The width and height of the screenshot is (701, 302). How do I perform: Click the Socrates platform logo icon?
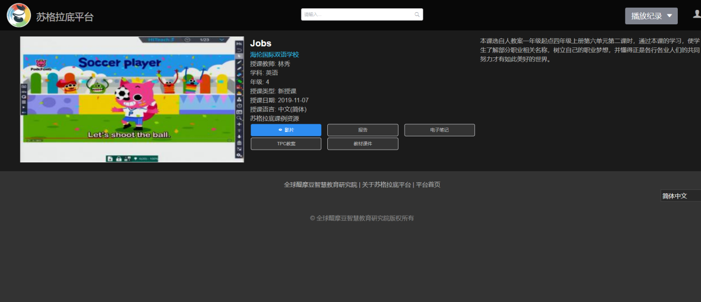click(19, 15)
